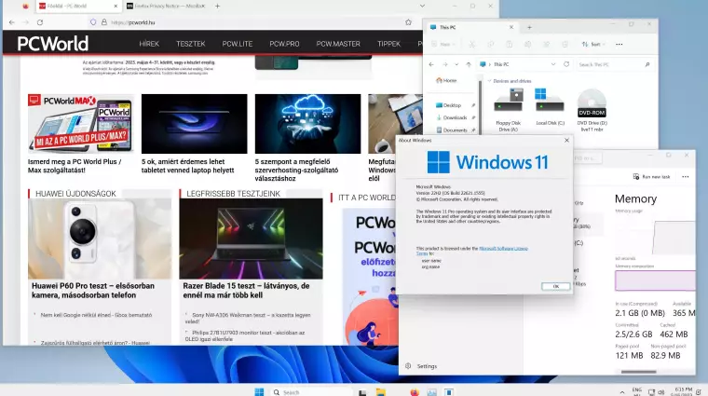Open Explorer recent locations chevron
This screenshot has width=708, height=396.
[456, 64]
